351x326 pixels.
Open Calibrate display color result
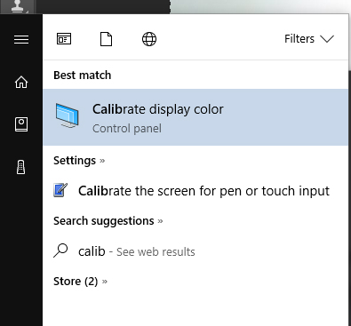[x=195, y=117]
